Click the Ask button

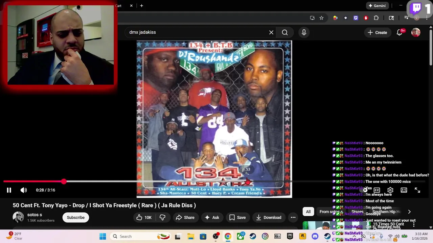tap(212, 218)
